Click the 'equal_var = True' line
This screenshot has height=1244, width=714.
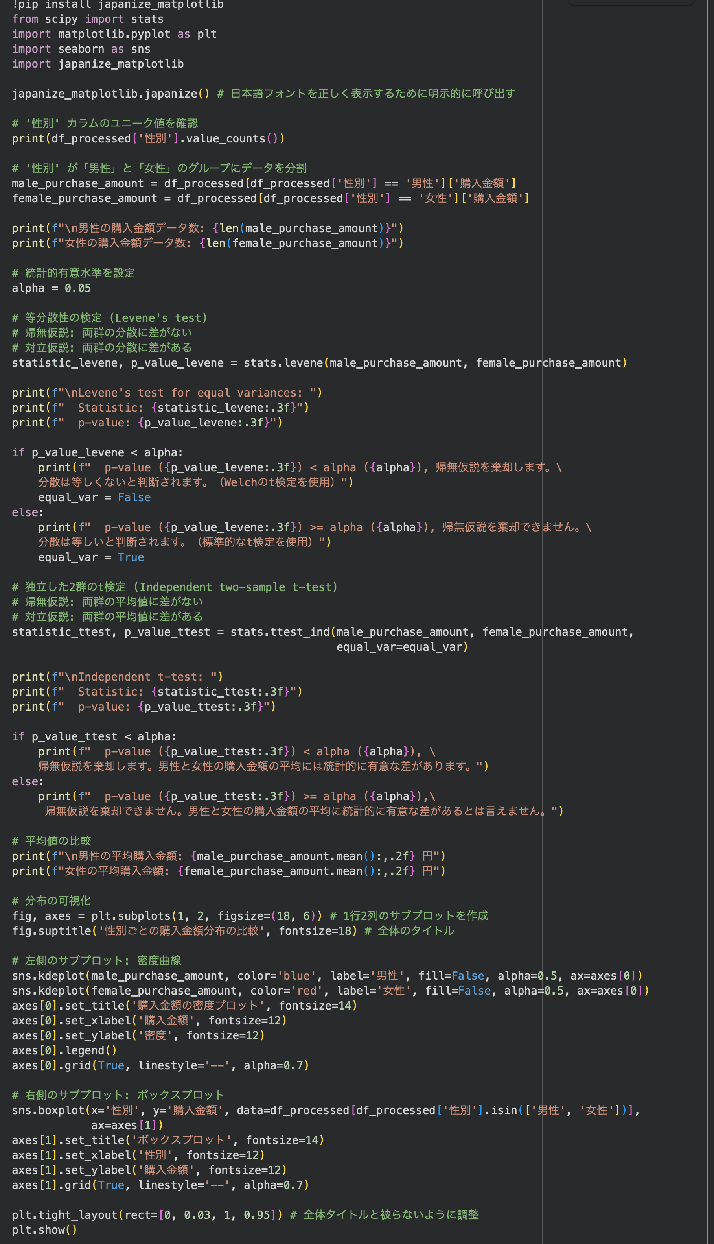(91, 557)
